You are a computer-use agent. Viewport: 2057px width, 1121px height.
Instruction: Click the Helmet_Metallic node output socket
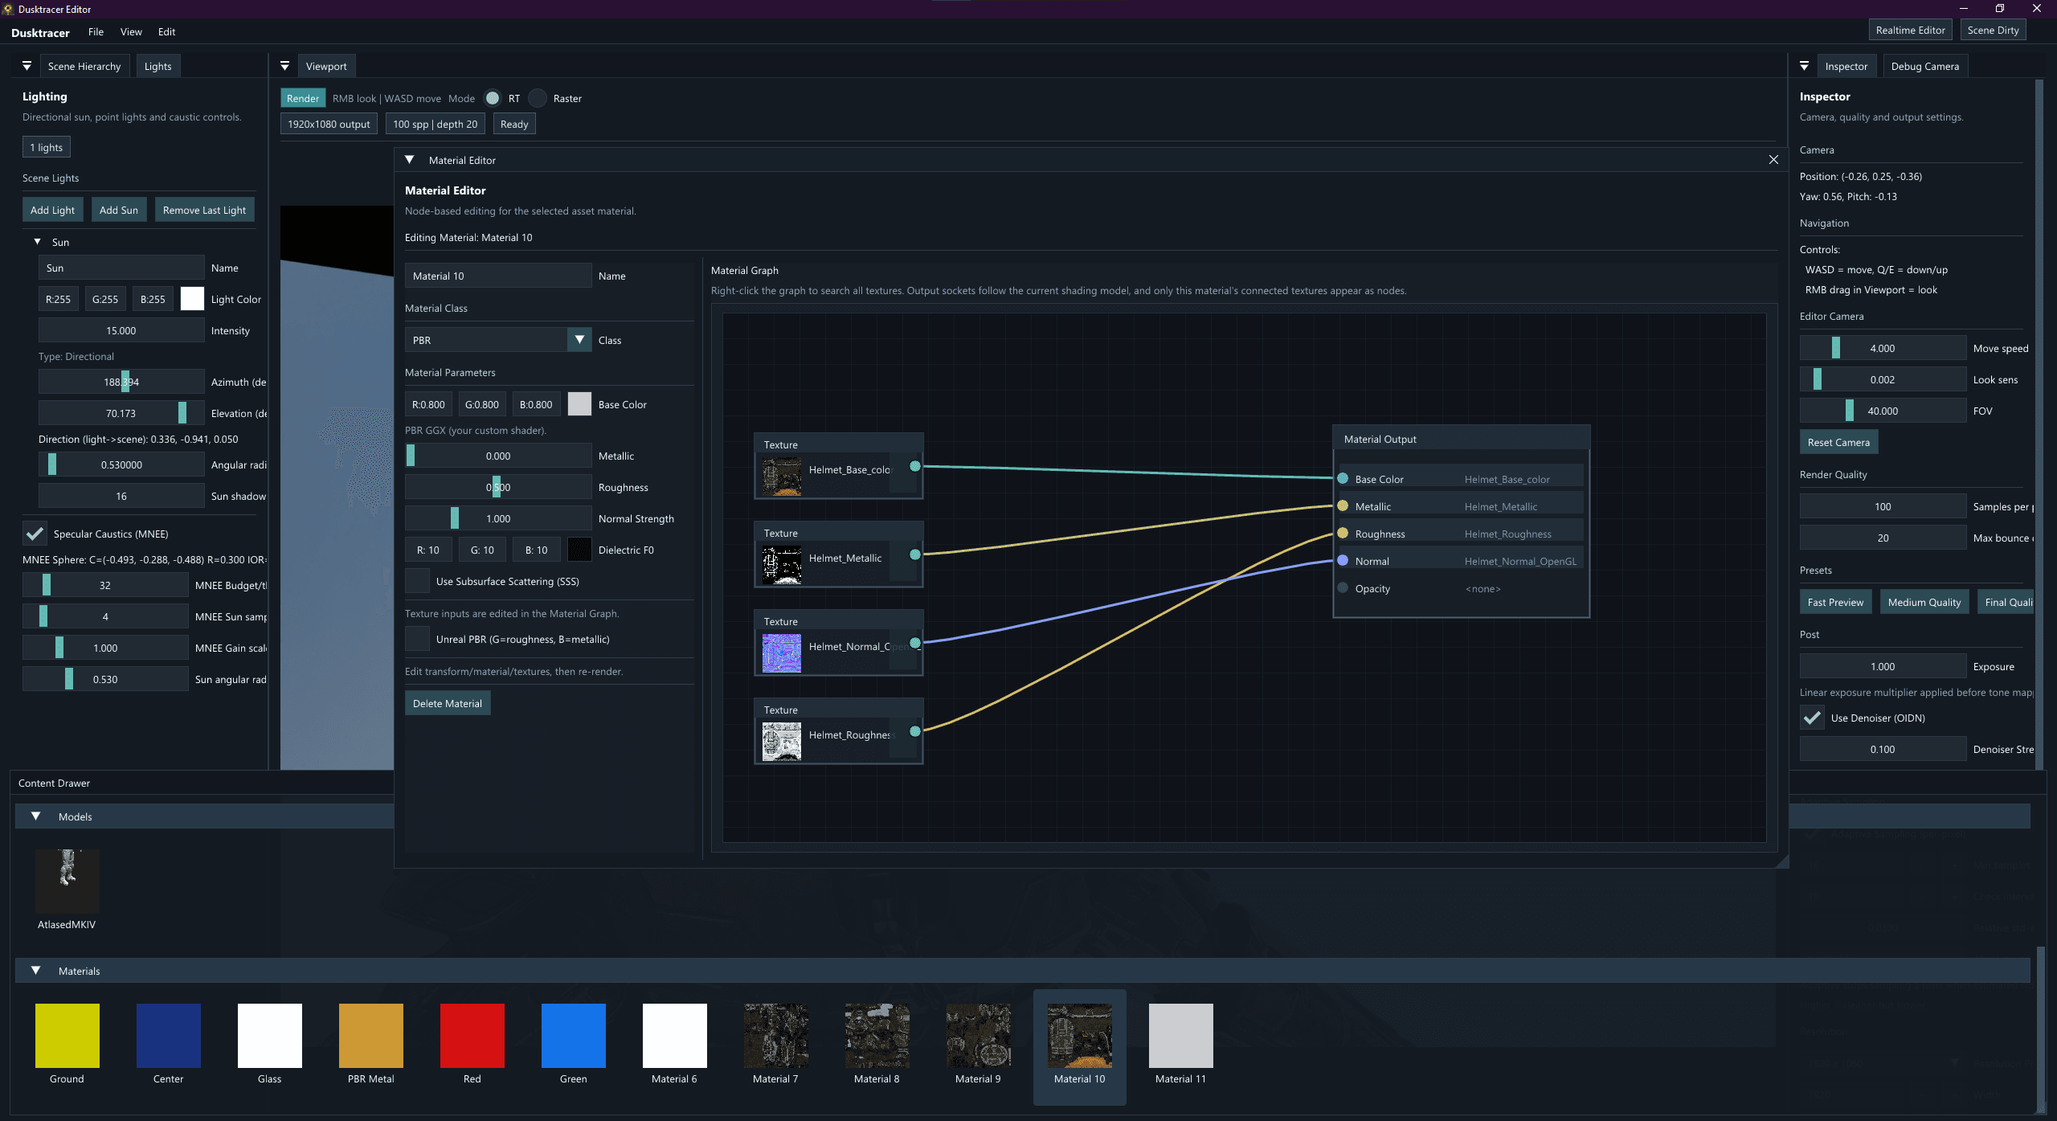click(x=914, y=554)
